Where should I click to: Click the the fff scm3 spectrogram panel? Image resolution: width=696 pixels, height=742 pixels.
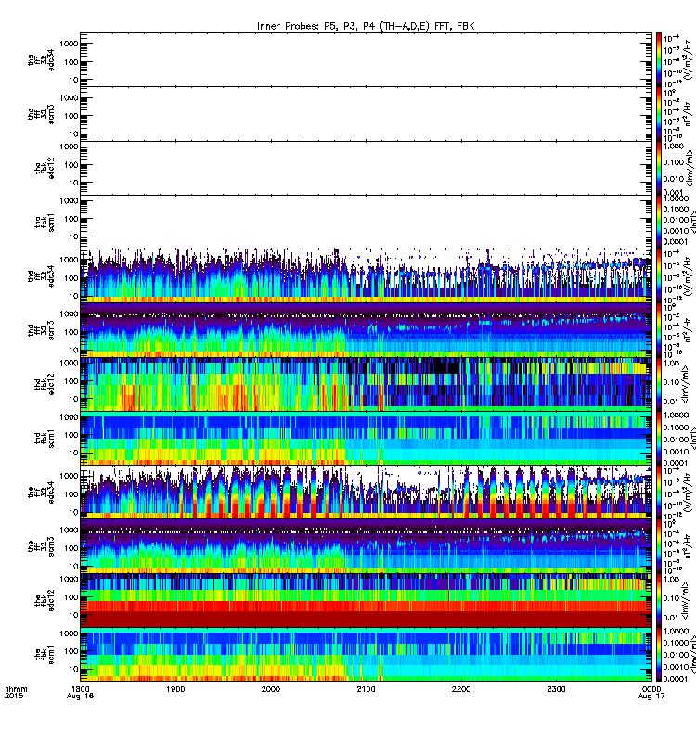coord(366,546)
